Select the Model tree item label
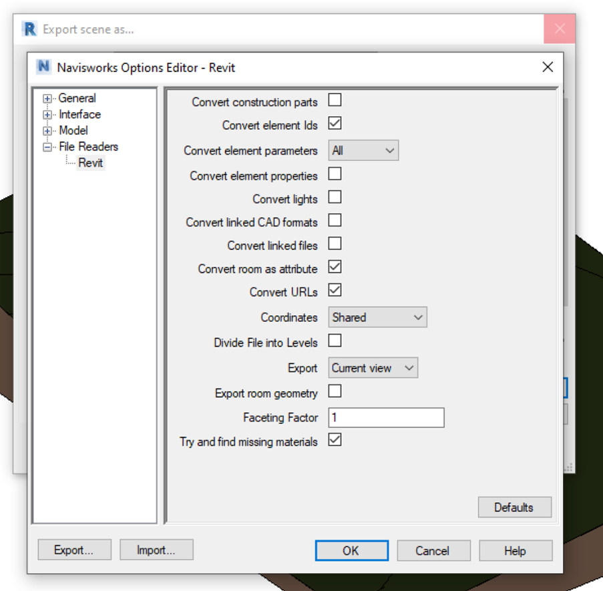This screenshot has height=591, width=603. click(73, 130)
